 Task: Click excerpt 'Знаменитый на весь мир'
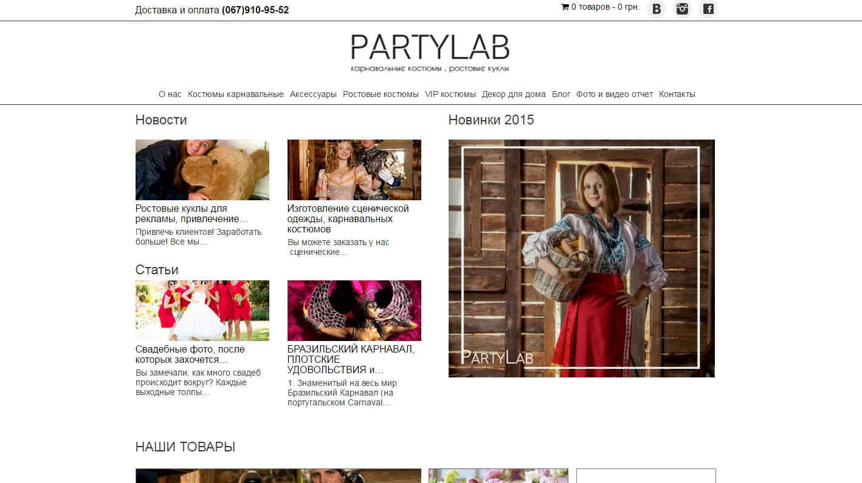pyautogui.click(x=342, y=393)
